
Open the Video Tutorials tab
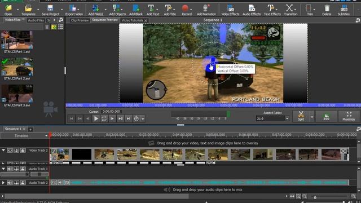pos(133,20)
